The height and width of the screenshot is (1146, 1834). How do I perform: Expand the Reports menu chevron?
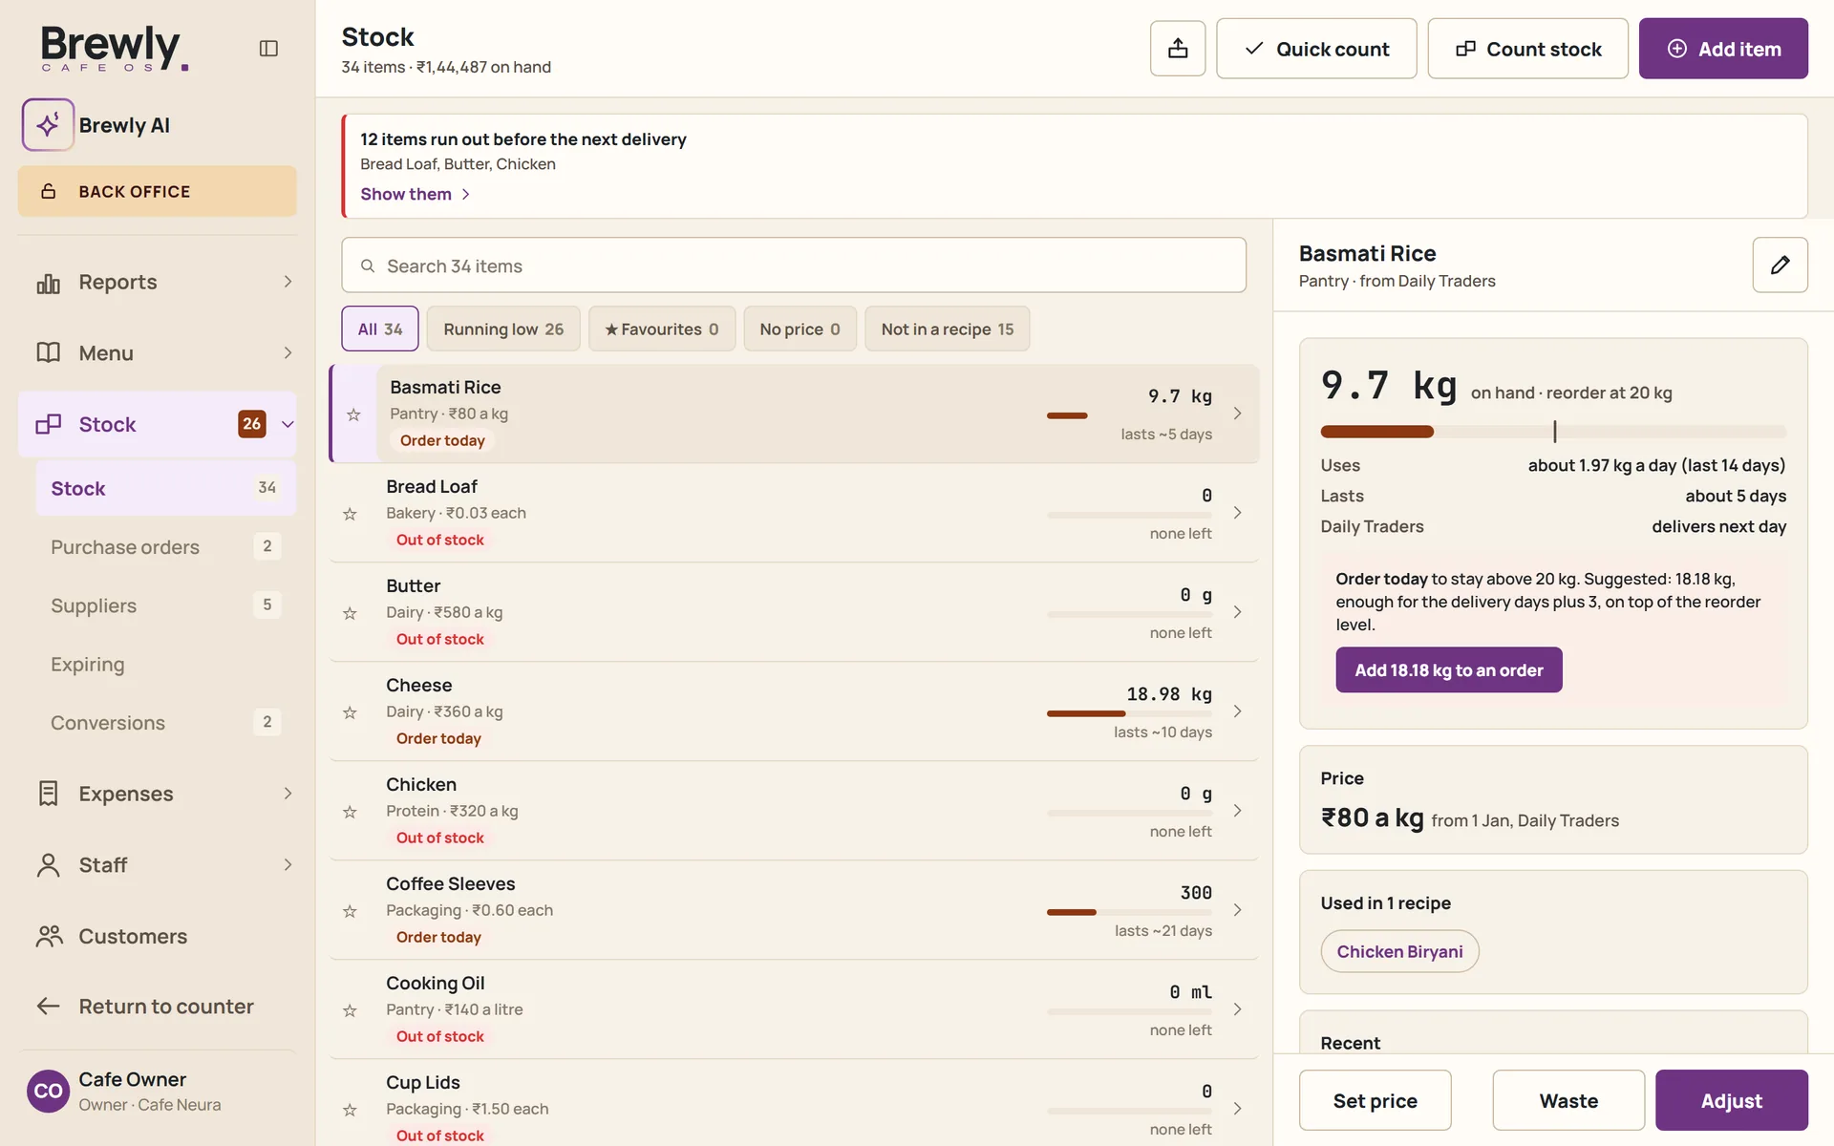[x=288, y=282]
